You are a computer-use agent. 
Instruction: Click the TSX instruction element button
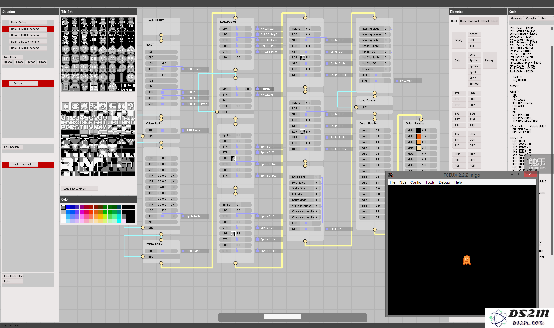coord(459,125)
